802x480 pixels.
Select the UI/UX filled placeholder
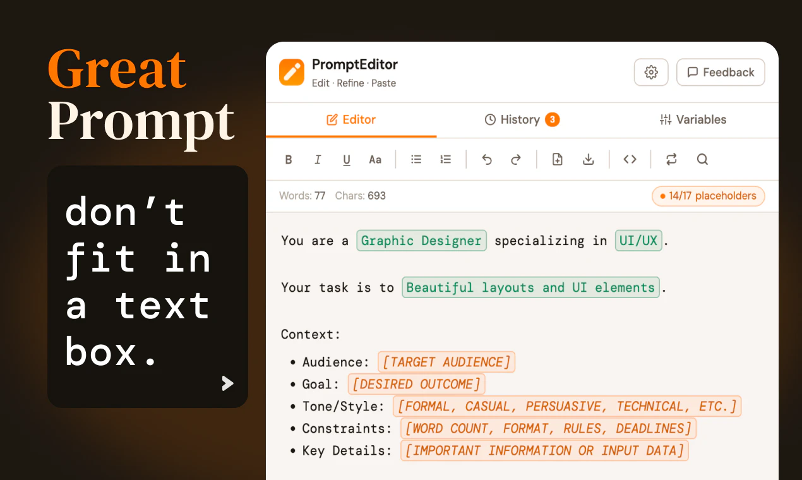click(638, 241)
